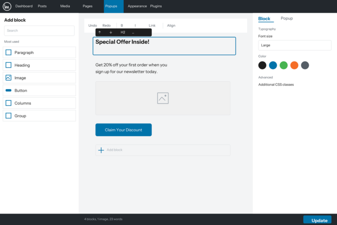
Task: Click the Heading block icon
Action: coord(8,65)
